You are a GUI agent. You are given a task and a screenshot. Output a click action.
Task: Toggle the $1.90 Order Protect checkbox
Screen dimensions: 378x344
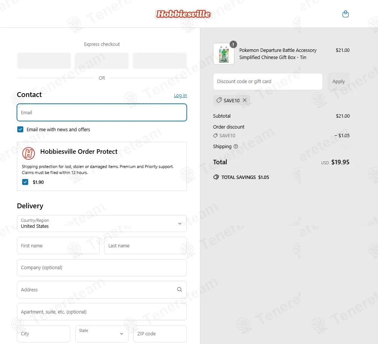25,182
